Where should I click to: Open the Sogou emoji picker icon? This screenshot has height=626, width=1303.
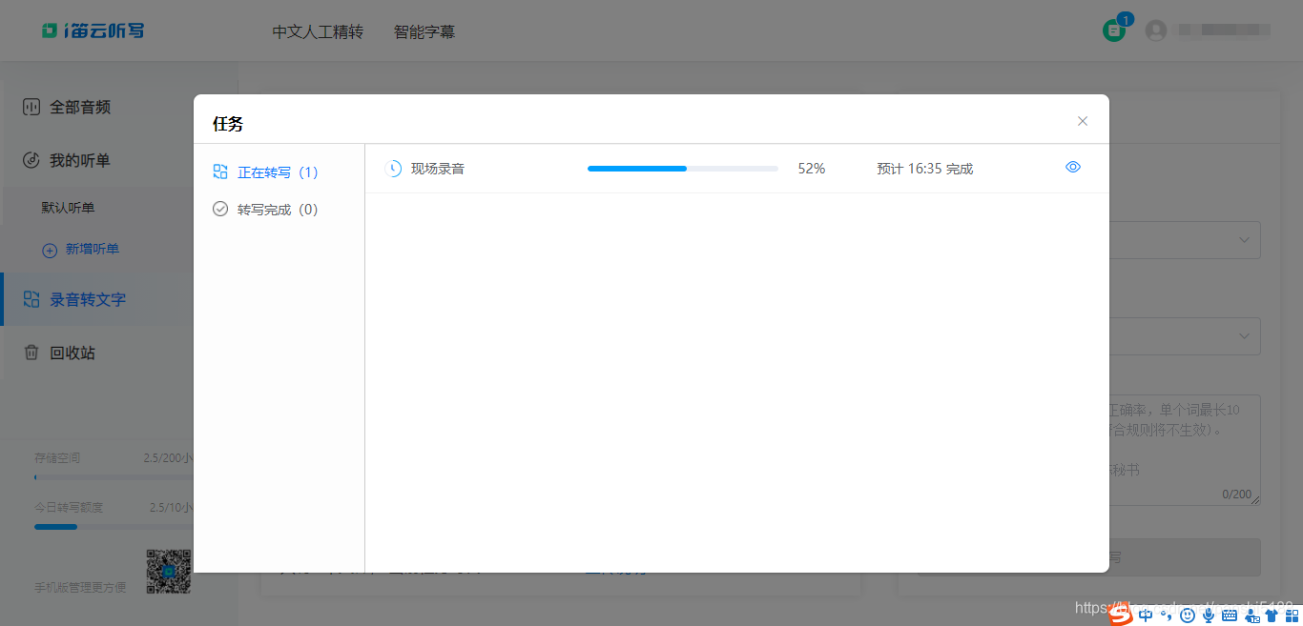pos(1188,615)
